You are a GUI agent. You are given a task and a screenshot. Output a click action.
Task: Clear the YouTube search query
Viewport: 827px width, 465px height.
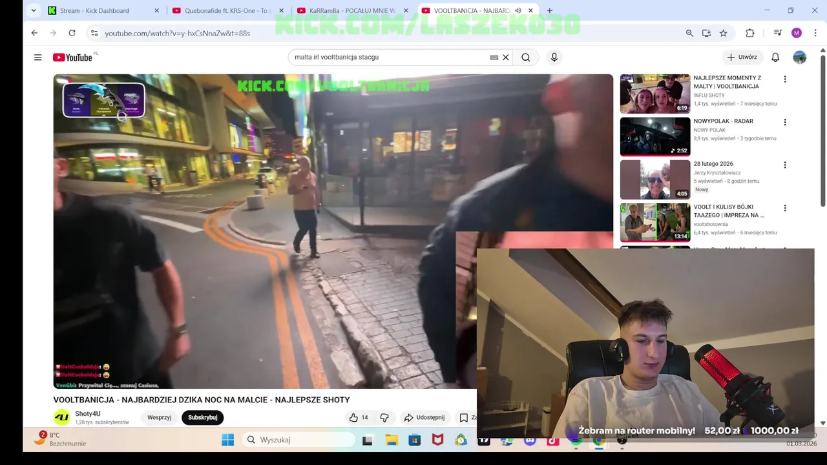(506, 57)
